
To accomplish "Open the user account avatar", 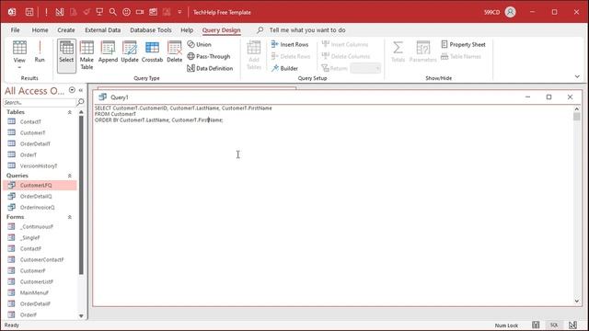I will tap(510, 12).
